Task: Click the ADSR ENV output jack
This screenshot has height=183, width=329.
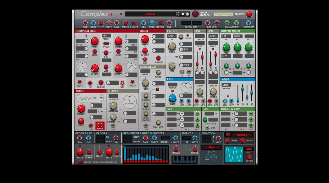Action: [225, 101]
